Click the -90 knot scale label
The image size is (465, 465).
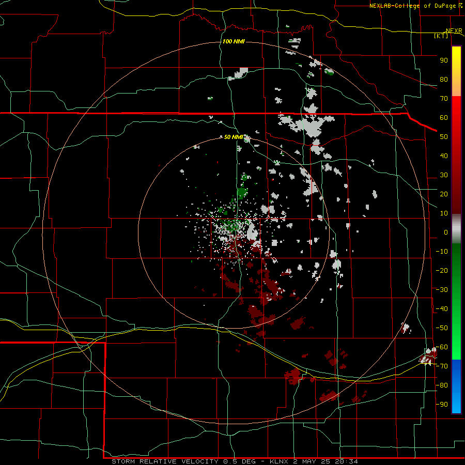point(442,405)
